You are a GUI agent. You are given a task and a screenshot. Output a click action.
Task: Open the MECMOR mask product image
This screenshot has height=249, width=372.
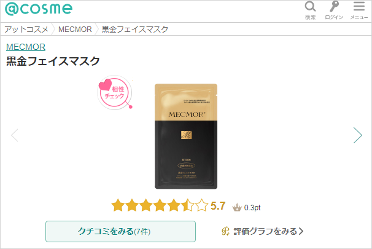click(186, 136)
